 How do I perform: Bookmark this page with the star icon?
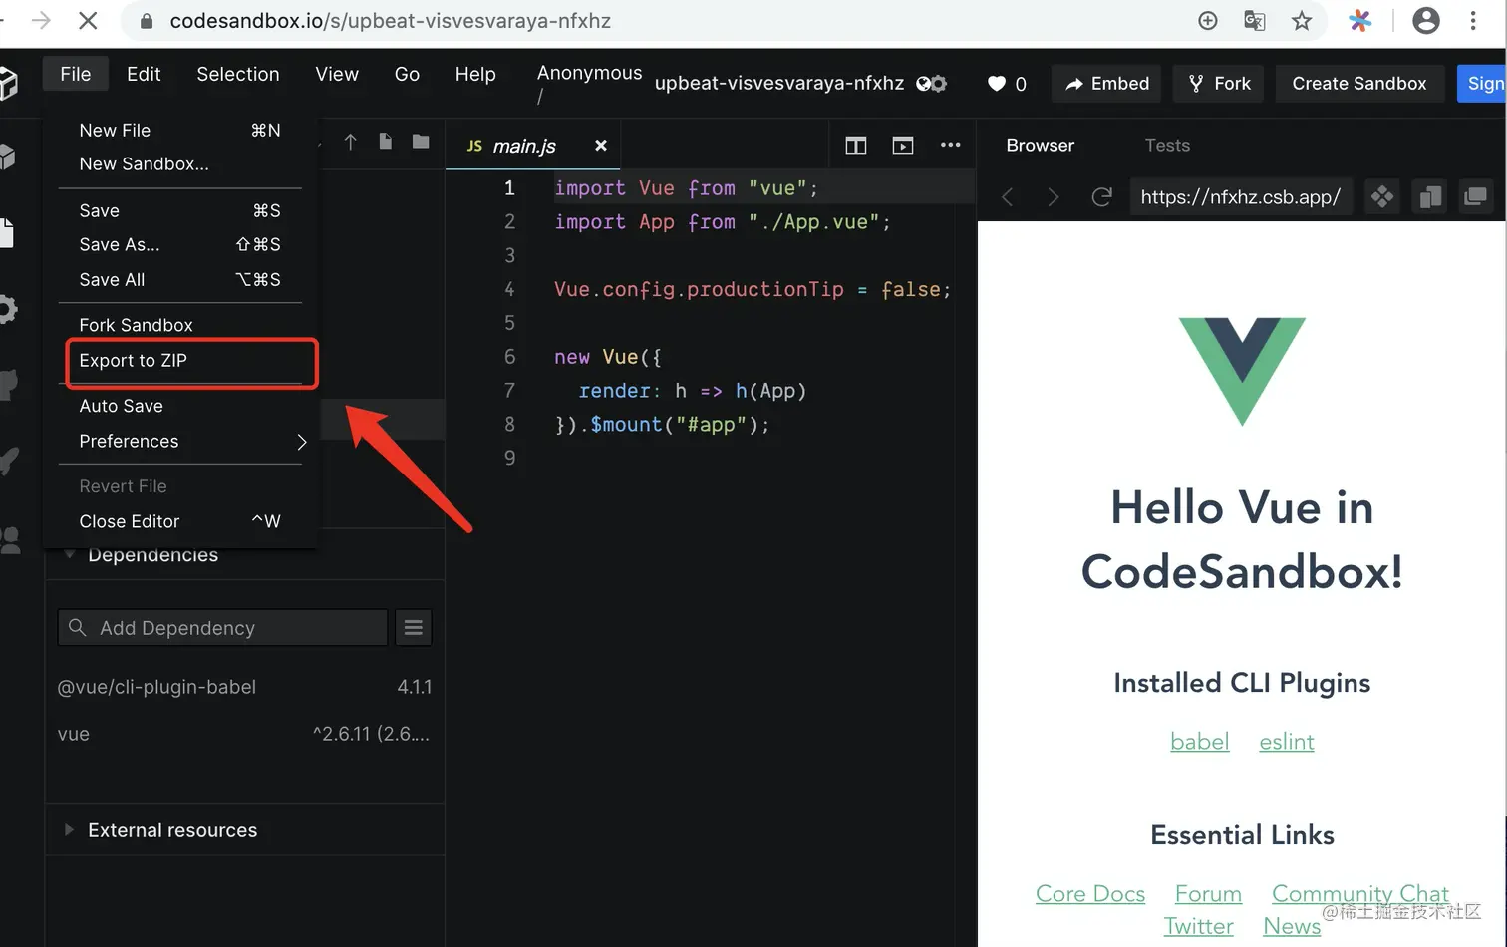[x=1302, y=21]
